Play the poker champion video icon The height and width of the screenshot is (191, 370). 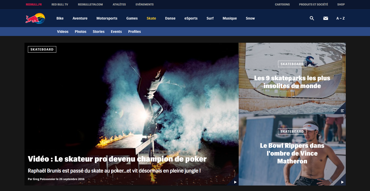click(x=235, y=182)
